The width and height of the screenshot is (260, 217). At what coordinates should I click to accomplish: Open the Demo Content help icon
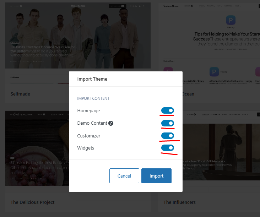(x=110, y=123)
